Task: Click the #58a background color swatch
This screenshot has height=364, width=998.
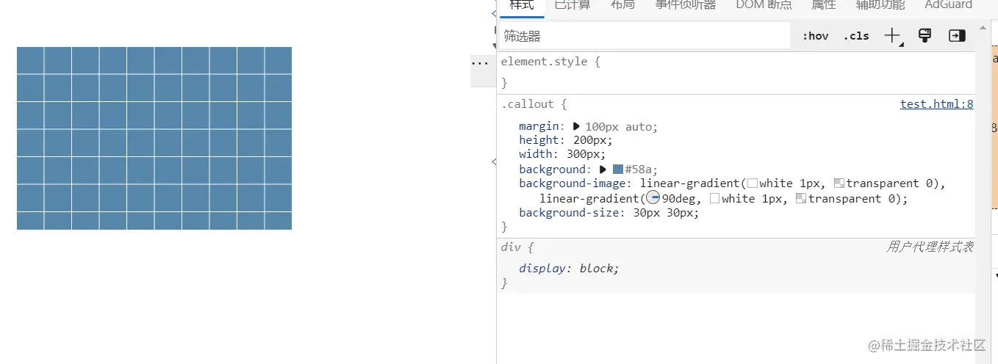Action: point(617,170)
